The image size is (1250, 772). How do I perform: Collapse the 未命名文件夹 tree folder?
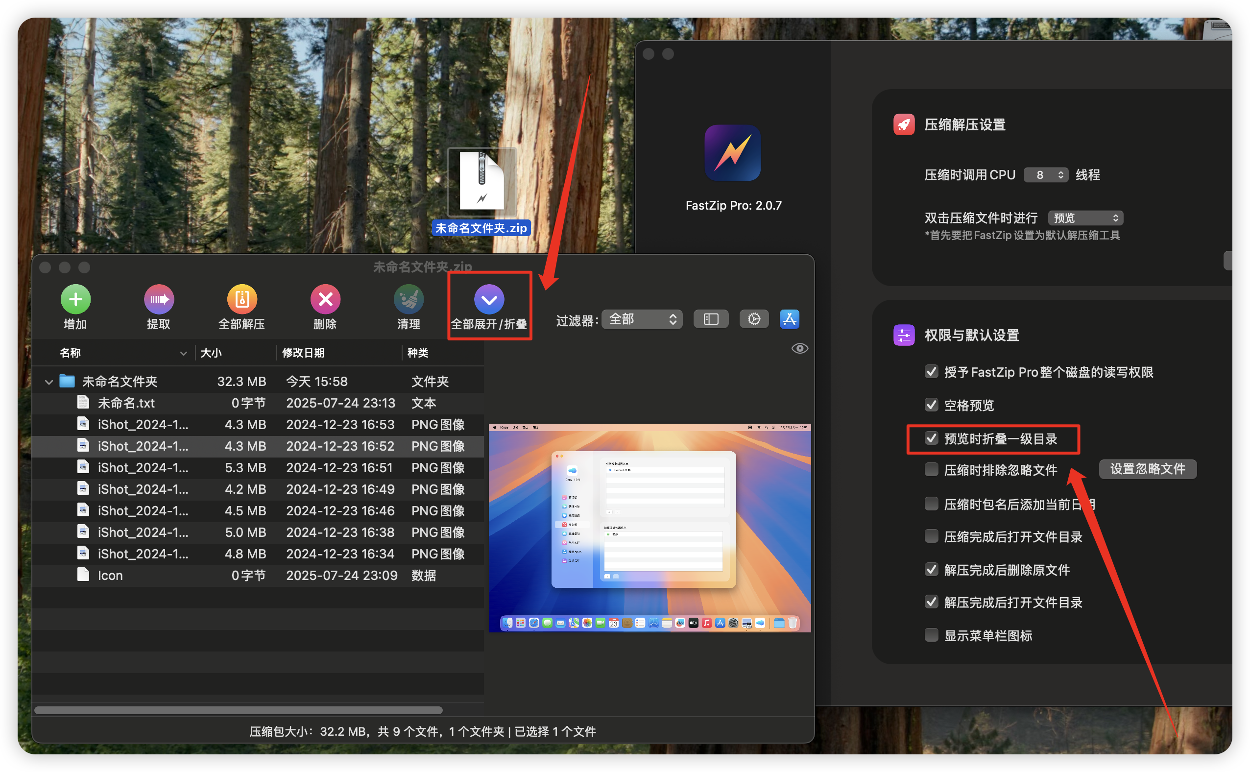[x=49, y=382]
